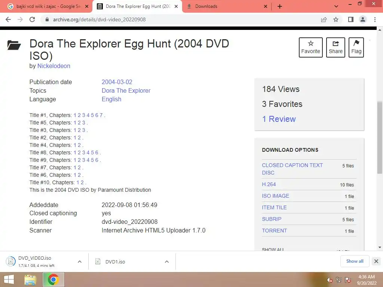Open File Explorer from the taskbar
Image resolution: width=383 pixels, height=287 pixels.
pyautogui.click(x=30, y=280)
